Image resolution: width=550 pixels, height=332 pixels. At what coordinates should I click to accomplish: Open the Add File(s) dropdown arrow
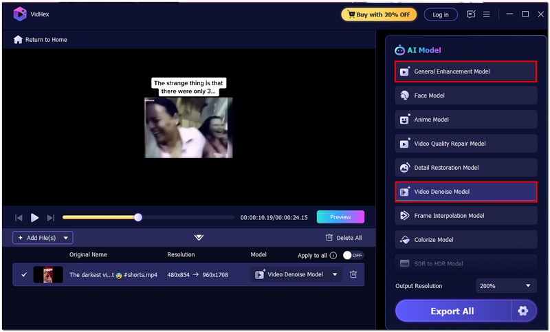65,238
